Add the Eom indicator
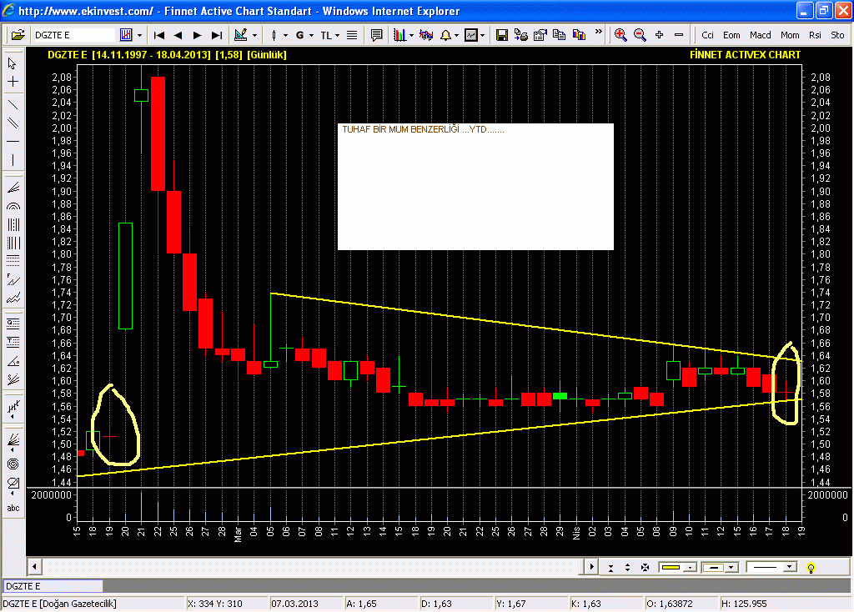Viewport: 854px width, 612px height. [731, 35]
